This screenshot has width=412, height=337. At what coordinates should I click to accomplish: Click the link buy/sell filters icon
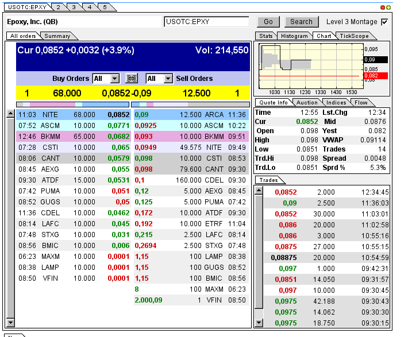coord(132,78)
